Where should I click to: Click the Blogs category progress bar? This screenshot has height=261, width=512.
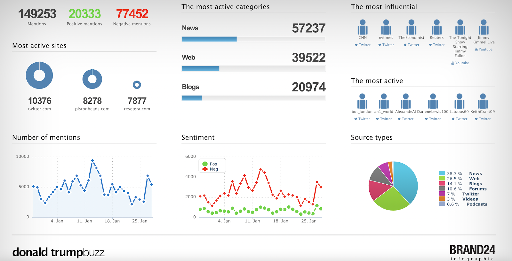(x=254, y=98)
